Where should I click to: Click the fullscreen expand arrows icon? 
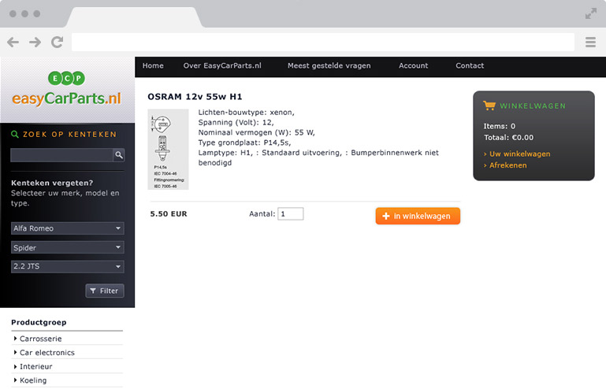tap(590, 14)
